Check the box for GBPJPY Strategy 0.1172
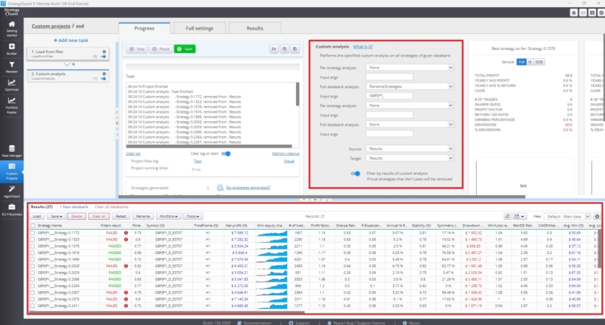 pos(33,233)
